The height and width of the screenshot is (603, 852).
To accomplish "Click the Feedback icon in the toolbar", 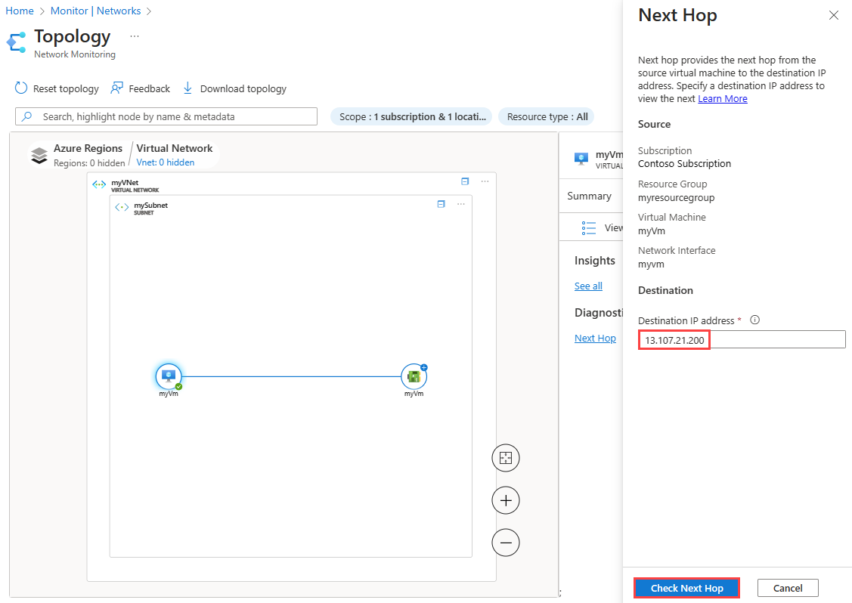I will 117,88.
